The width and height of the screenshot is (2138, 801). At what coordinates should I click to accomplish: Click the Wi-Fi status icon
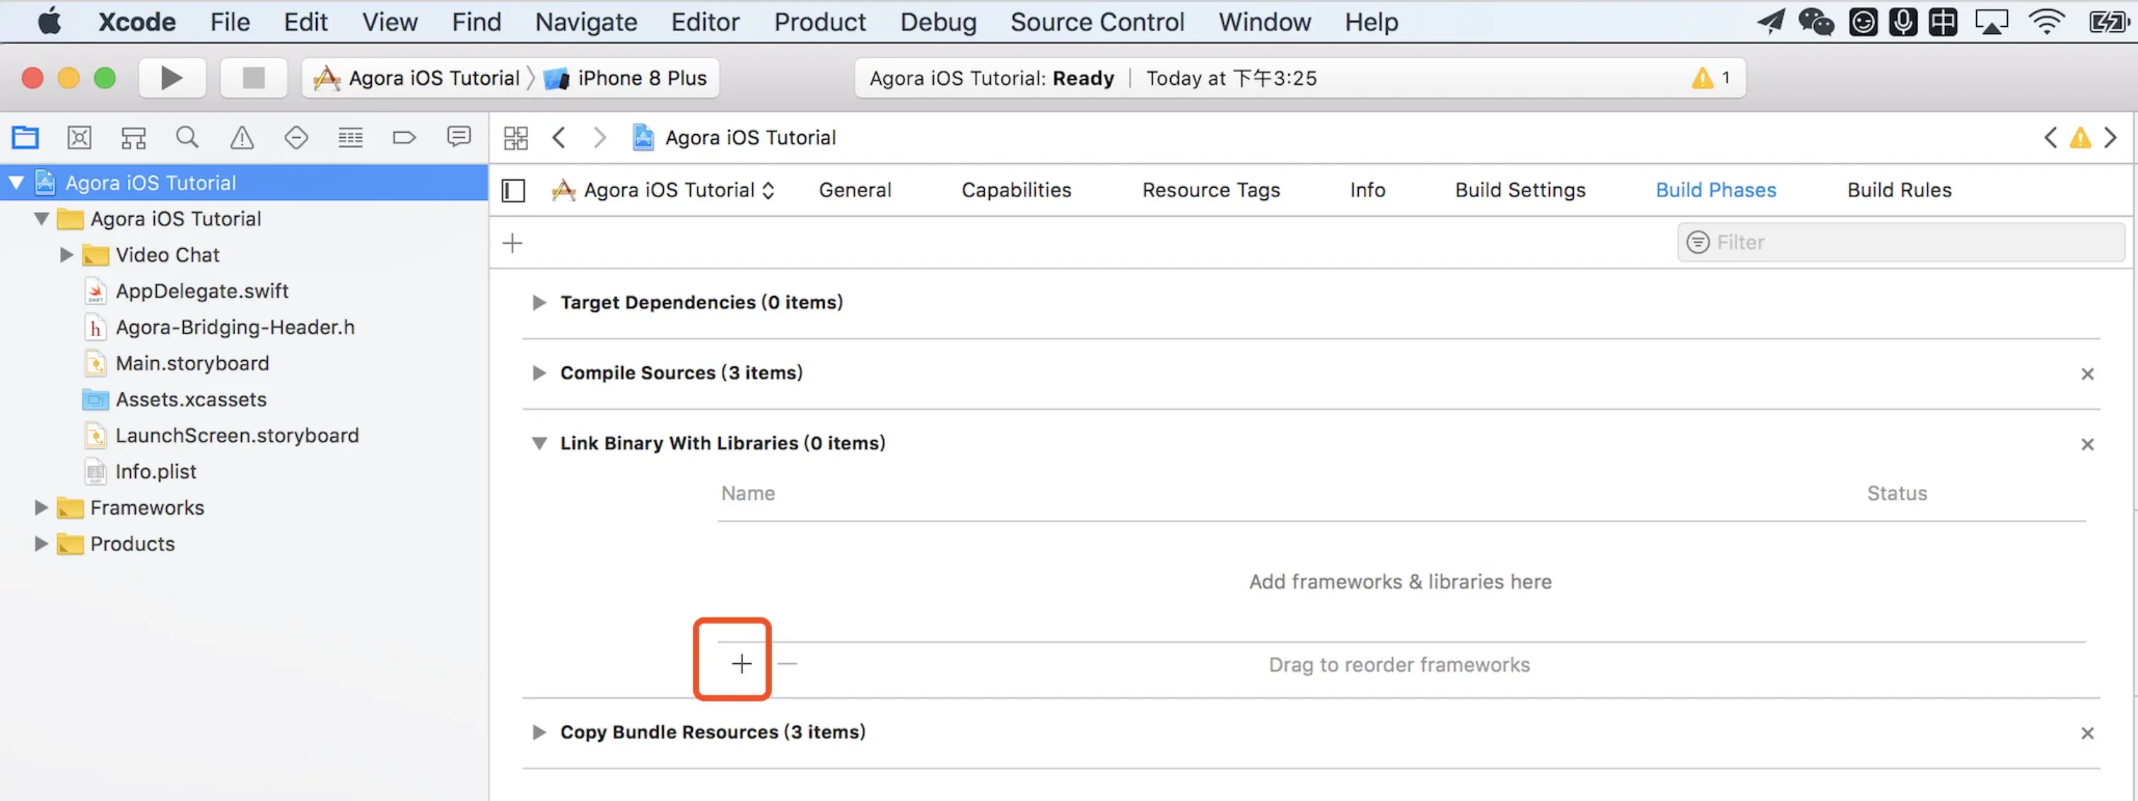click(x=2047, y=22)
